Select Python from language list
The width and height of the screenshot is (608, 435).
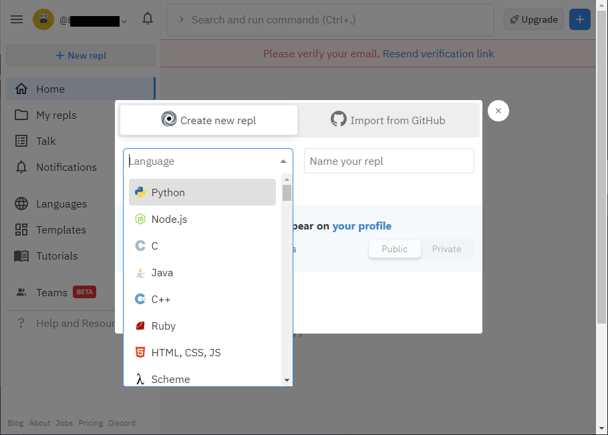point(202,192)
